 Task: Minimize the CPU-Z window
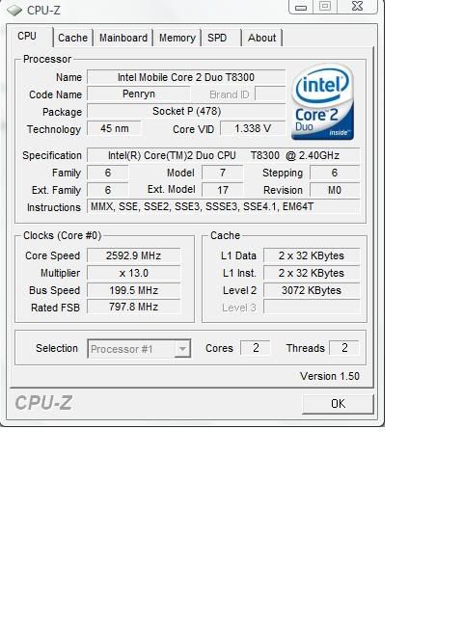pos(301,7)
